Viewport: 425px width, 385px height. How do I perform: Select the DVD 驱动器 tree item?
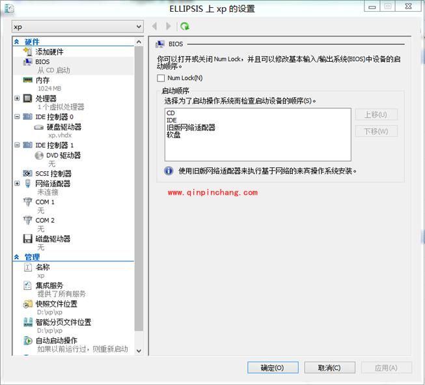64,156
